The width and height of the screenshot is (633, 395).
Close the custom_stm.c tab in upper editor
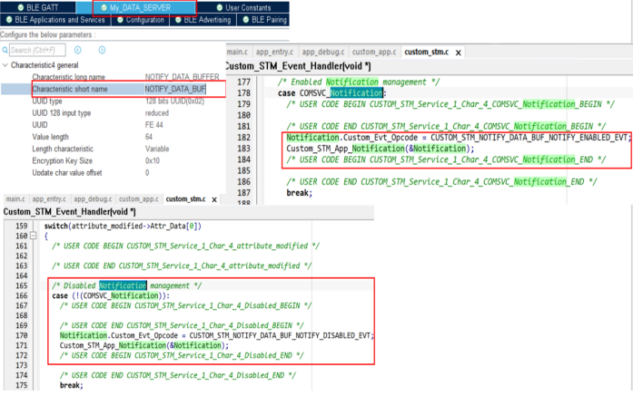pyautogui.click(x=459, y=53)
